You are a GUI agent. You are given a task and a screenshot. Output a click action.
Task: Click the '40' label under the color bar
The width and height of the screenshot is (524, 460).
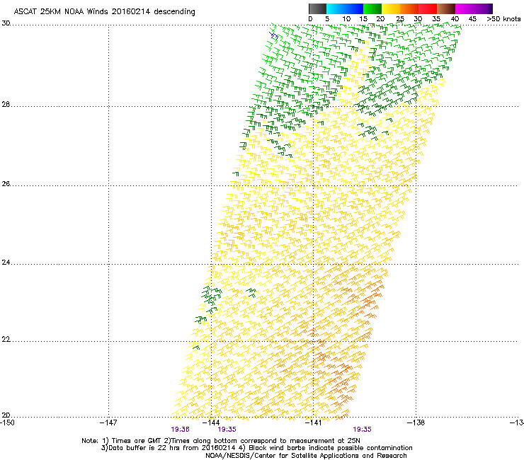coord(455,19)
